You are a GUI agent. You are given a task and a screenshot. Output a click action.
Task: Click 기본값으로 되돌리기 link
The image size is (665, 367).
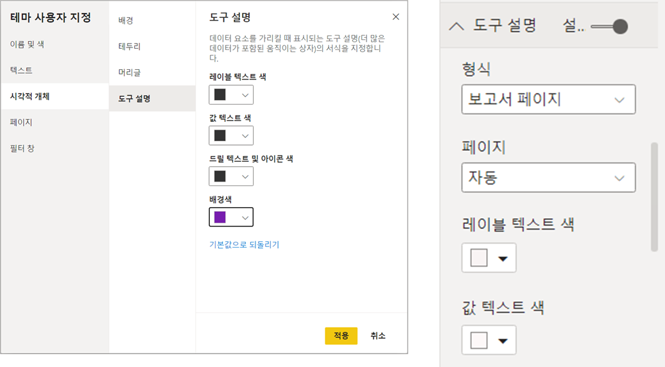point(245,244)
